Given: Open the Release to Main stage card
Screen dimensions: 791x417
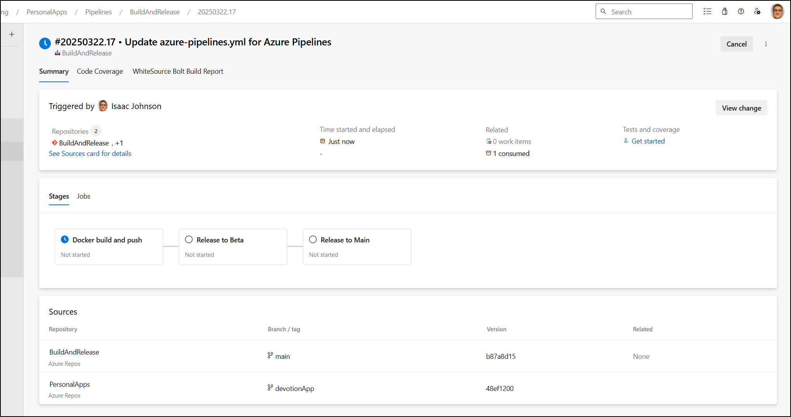Looking at the screenshot, I should (357, 247).
